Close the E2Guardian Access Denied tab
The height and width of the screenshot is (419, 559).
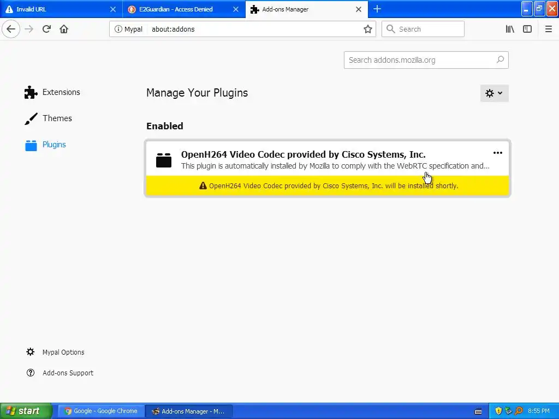(x=236, y=9)
